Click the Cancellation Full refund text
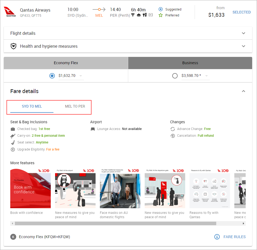Image resolution: width=257 pixels, height=250 pixels. point(195,136)
